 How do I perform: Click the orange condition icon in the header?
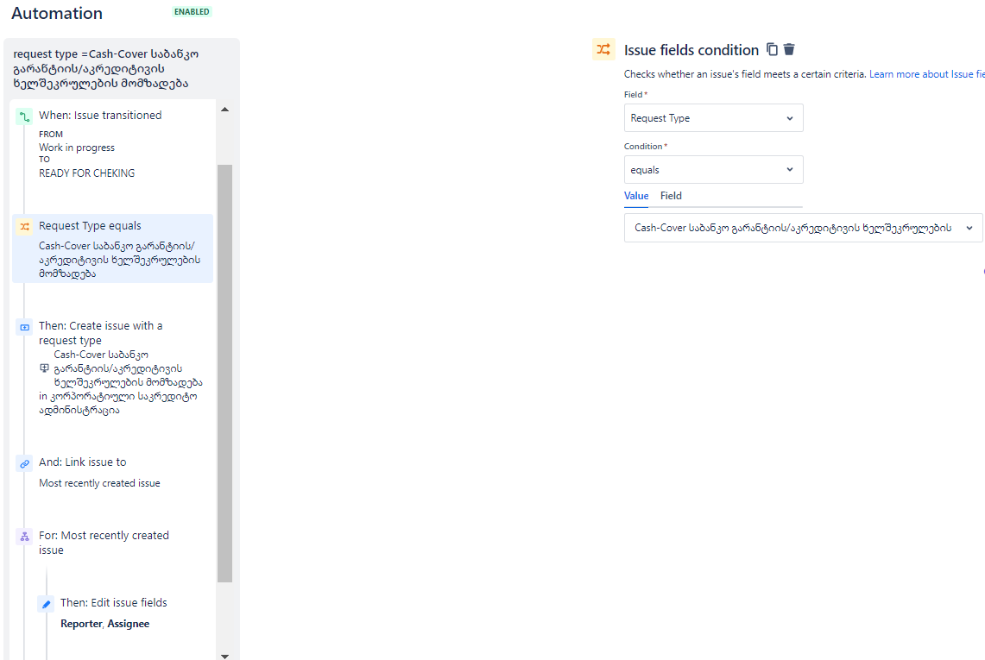click(603, 49)
